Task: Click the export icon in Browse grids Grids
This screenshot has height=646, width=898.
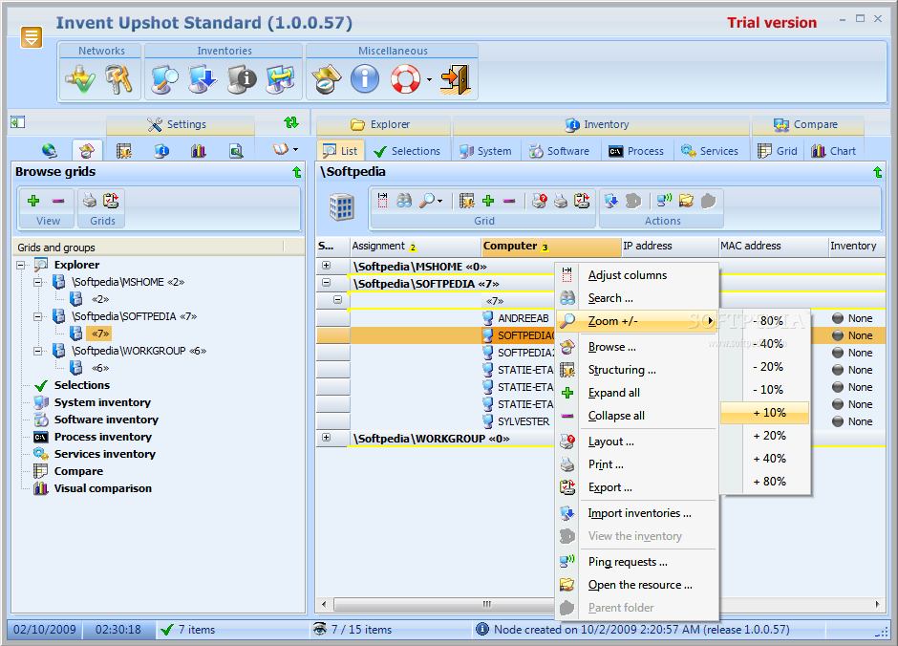Action: pos(111,201)
